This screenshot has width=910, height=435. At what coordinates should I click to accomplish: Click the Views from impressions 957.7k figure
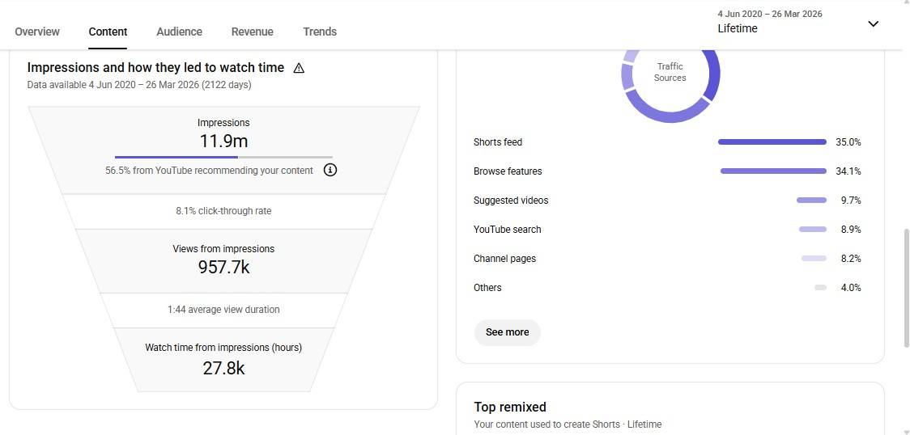point(223,267)
